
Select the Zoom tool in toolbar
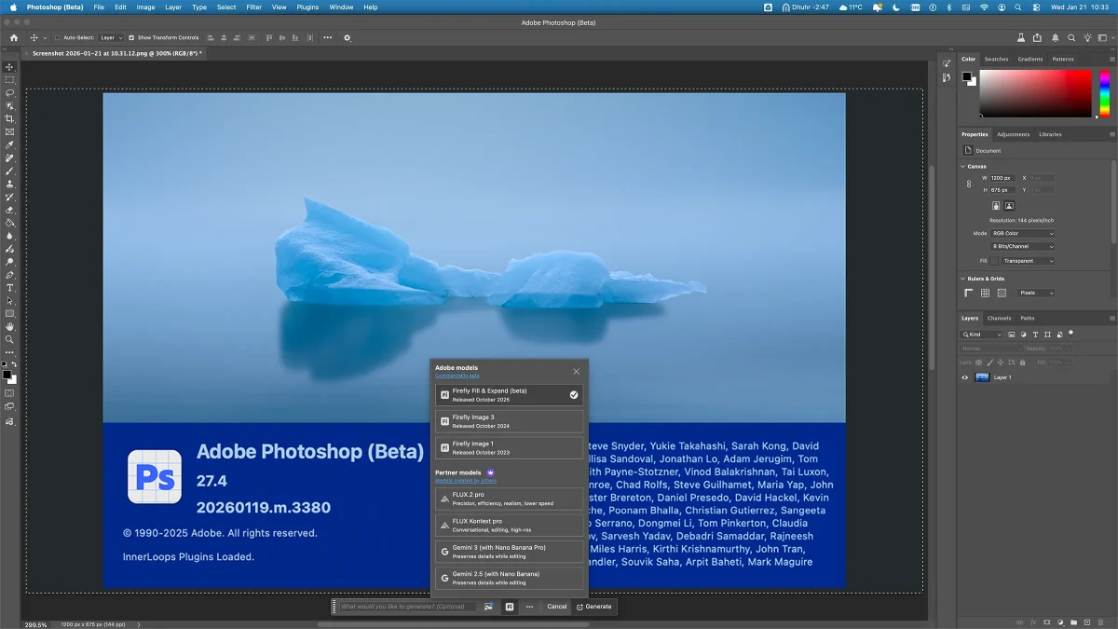(x=10, y=340)
